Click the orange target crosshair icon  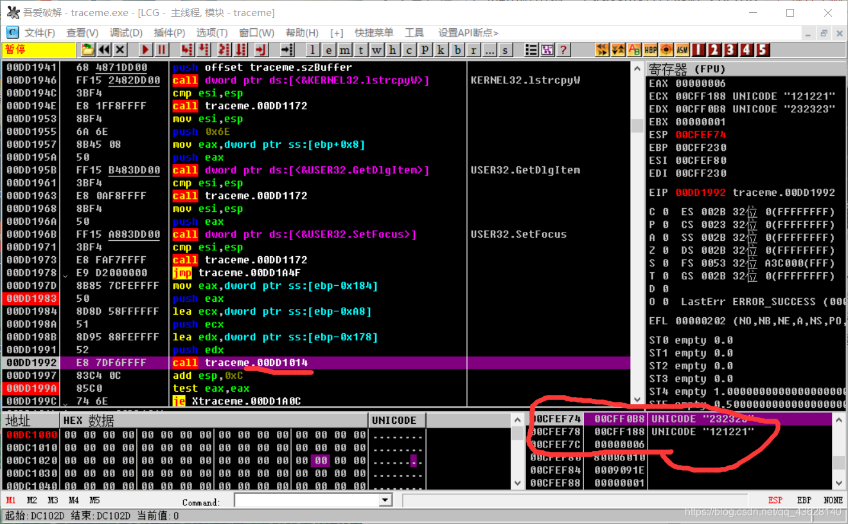666,49
